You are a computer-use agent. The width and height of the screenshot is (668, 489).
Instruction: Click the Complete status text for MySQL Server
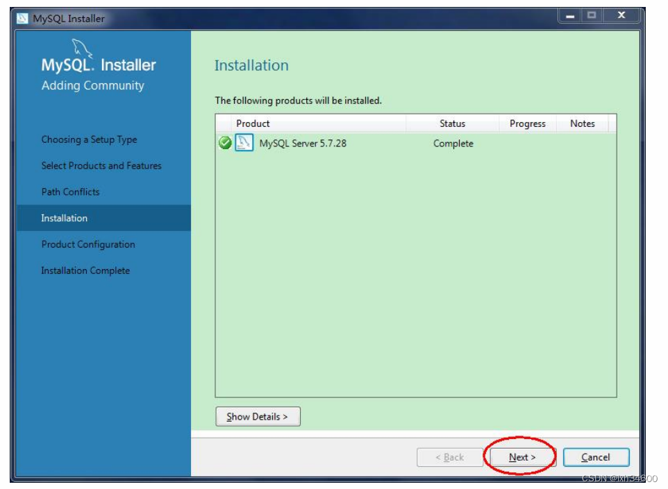click(x=454, y=141)
